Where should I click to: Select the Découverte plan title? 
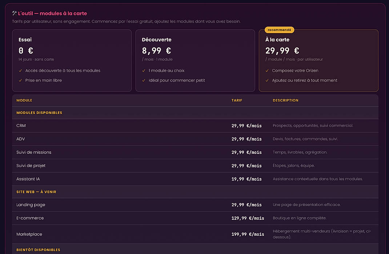pyautogui.click(x=157, y=40)
